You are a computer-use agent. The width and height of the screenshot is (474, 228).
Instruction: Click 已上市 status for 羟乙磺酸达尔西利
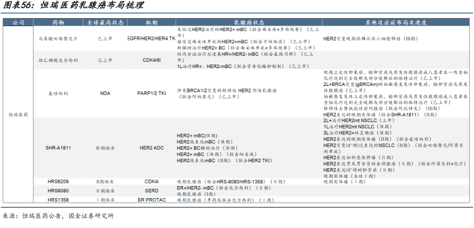[105, 60]
